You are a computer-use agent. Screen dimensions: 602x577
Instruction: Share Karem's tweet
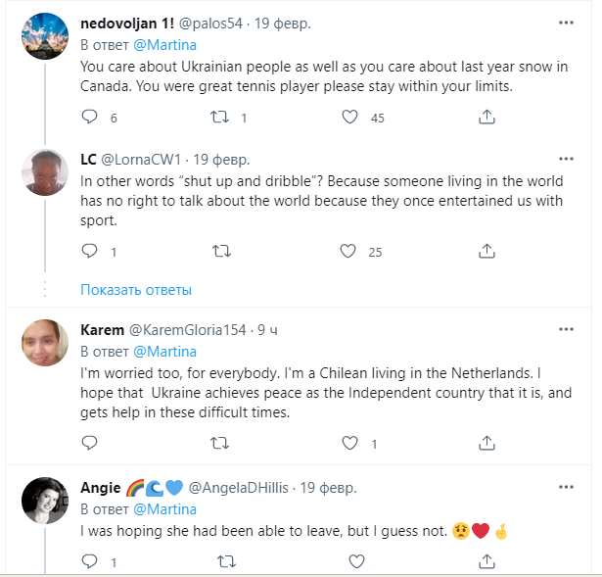[x=486, y=444]
